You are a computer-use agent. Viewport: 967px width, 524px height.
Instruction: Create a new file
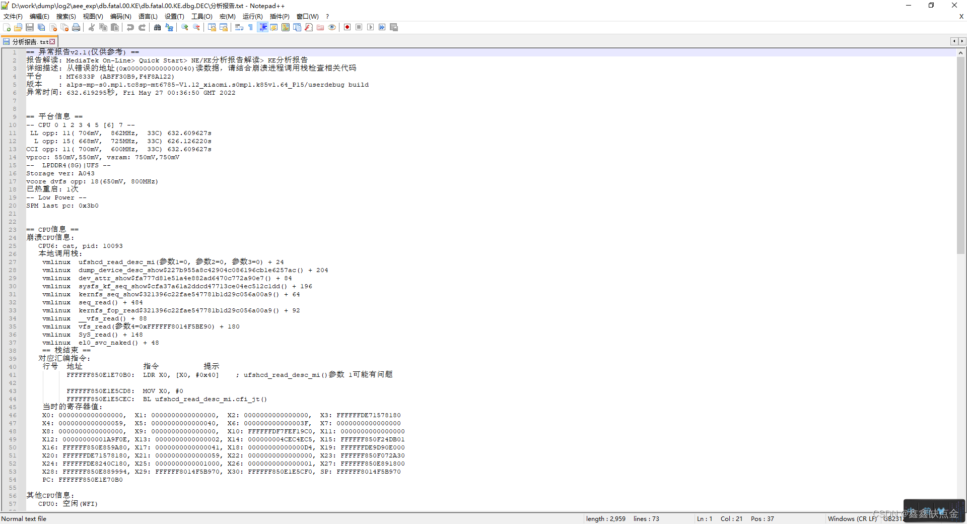click(7, 27)
